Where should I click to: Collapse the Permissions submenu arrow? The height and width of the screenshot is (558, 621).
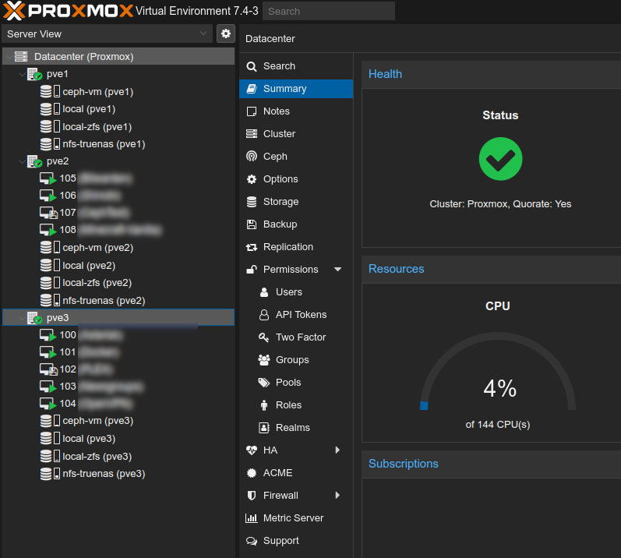click(x=338, y=270)
